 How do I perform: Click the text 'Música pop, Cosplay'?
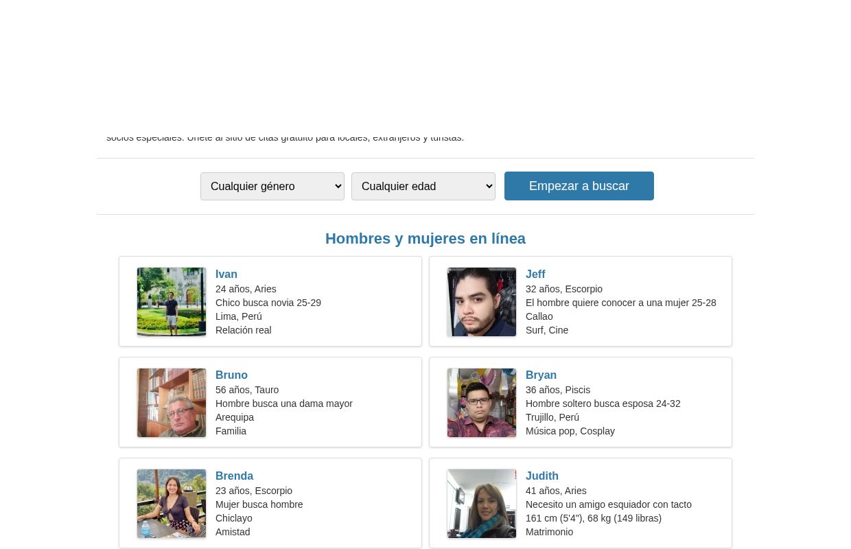point(570,431)
